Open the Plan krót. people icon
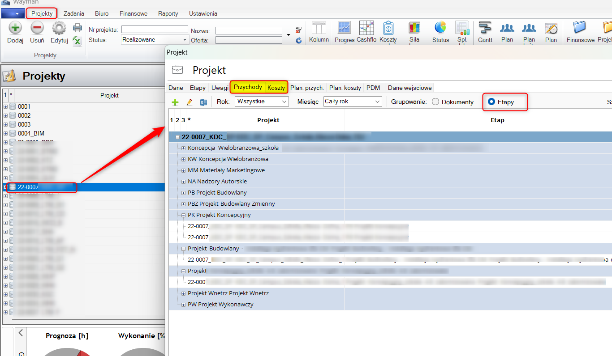Screen dimensions: 612x356 point(529,28)
